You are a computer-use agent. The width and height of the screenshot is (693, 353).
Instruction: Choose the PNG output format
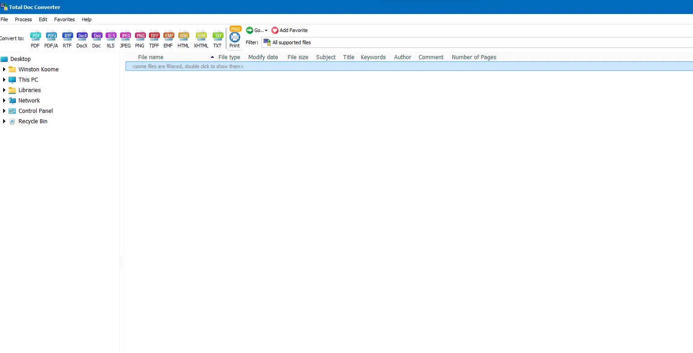[140, 38]
